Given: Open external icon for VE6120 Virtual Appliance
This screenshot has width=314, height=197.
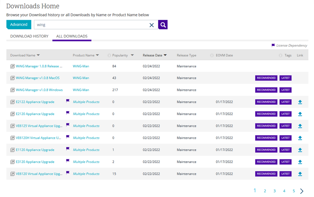Looking at the screenshot, I should click(13, 174).
